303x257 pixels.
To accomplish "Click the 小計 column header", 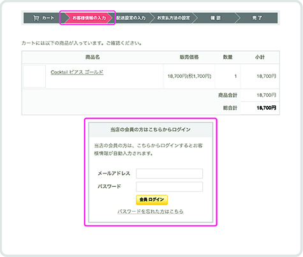I will [260, 57].
